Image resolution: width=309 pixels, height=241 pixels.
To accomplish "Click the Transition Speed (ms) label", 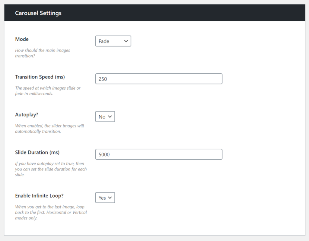I will point(40,77).
